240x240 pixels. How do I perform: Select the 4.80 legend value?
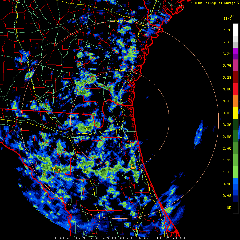click(x=227, y=89)
